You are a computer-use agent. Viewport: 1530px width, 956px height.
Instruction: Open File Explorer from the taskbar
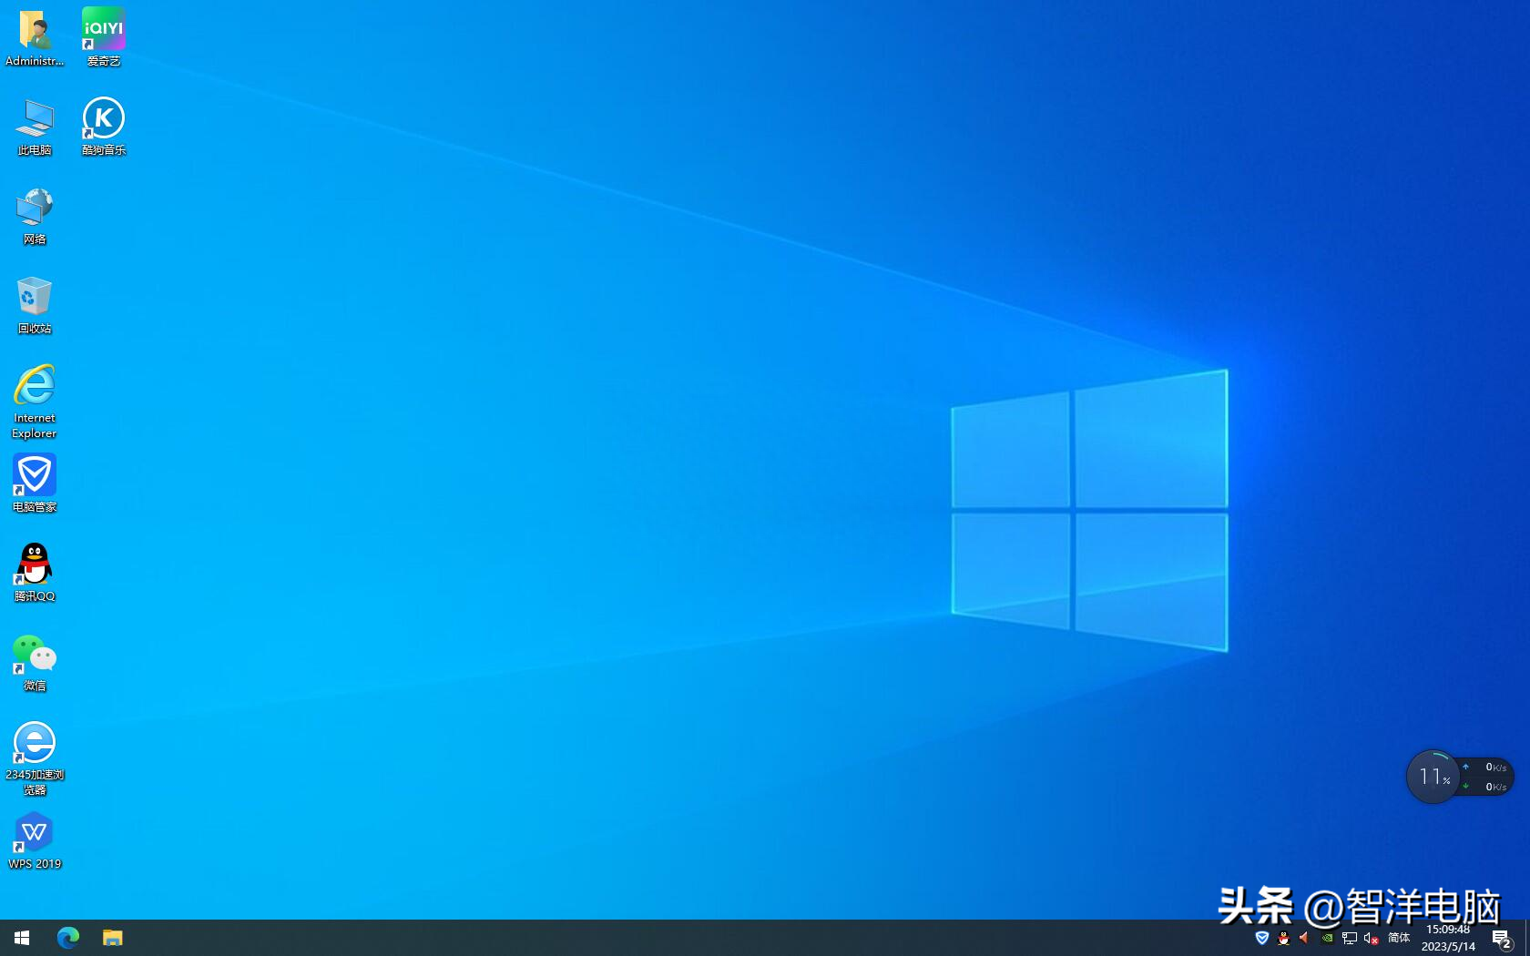pos(112,937)
